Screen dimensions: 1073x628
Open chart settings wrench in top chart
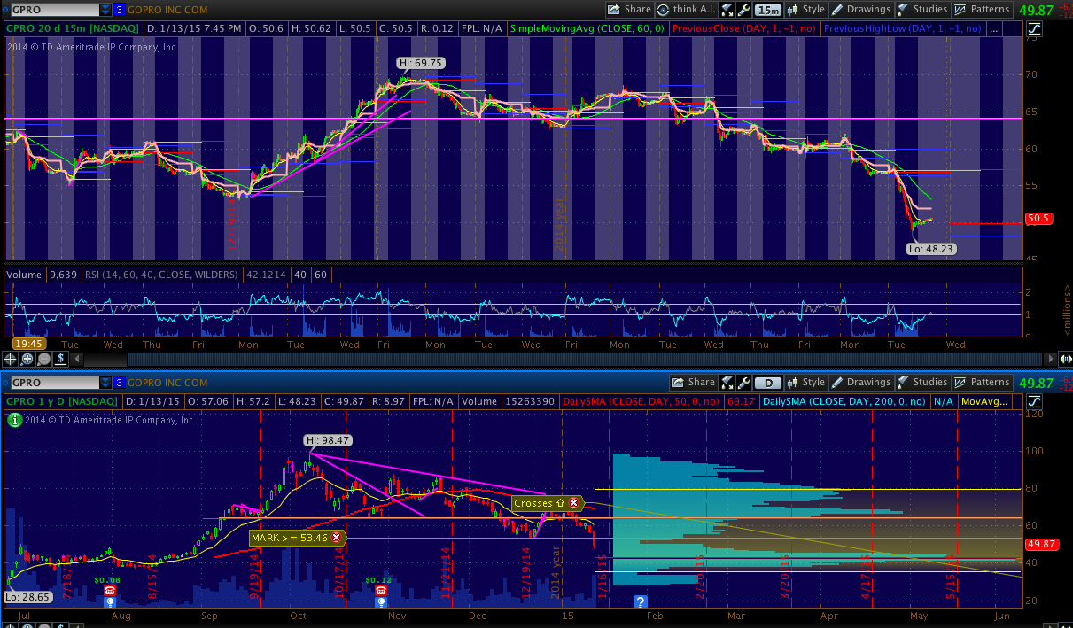[743, 10]
